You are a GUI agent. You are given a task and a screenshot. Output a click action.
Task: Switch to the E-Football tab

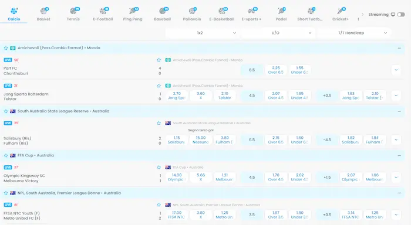[103, 15]
